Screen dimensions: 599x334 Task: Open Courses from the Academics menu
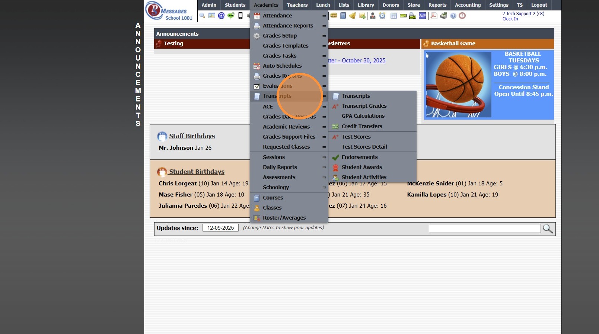289,198
